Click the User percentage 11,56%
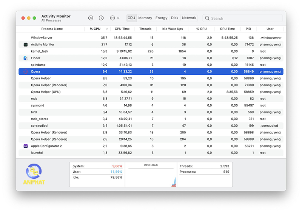Viewport: 302px width, 212px height. [116, 172]
